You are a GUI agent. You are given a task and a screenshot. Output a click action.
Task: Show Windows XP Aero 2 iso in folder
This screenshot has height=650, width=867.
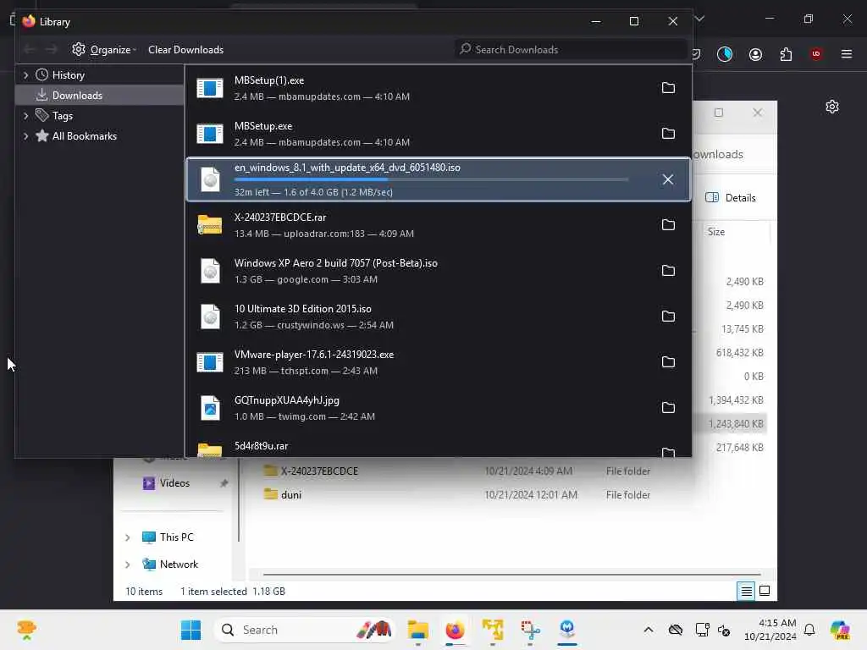click(x=668, y=271)
